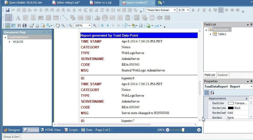Open the 9.75 font size dropdown
This screenshot has height=140, width=253.
tap(188, 10)
